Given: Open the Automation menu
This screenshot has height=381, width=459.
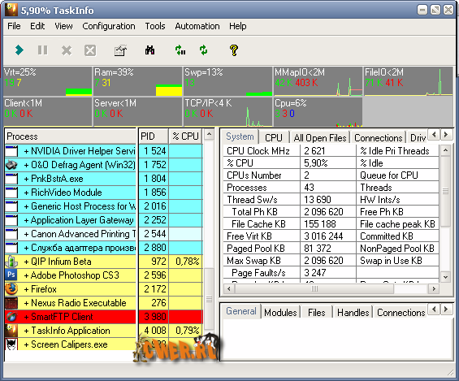Looking at the screenshot, I should 197,26.
